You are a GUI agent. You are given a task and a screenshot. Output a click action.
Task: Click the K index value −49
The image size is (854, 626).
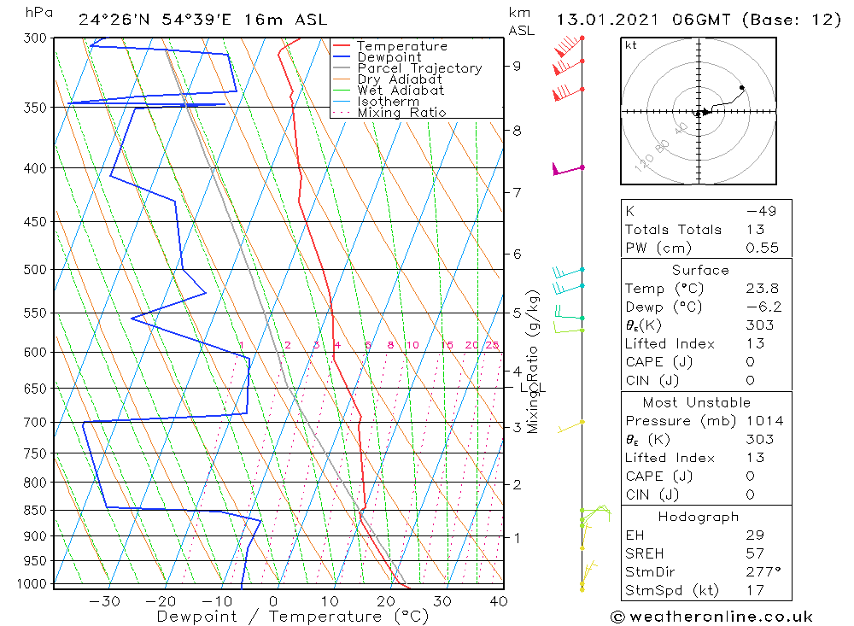762,212
